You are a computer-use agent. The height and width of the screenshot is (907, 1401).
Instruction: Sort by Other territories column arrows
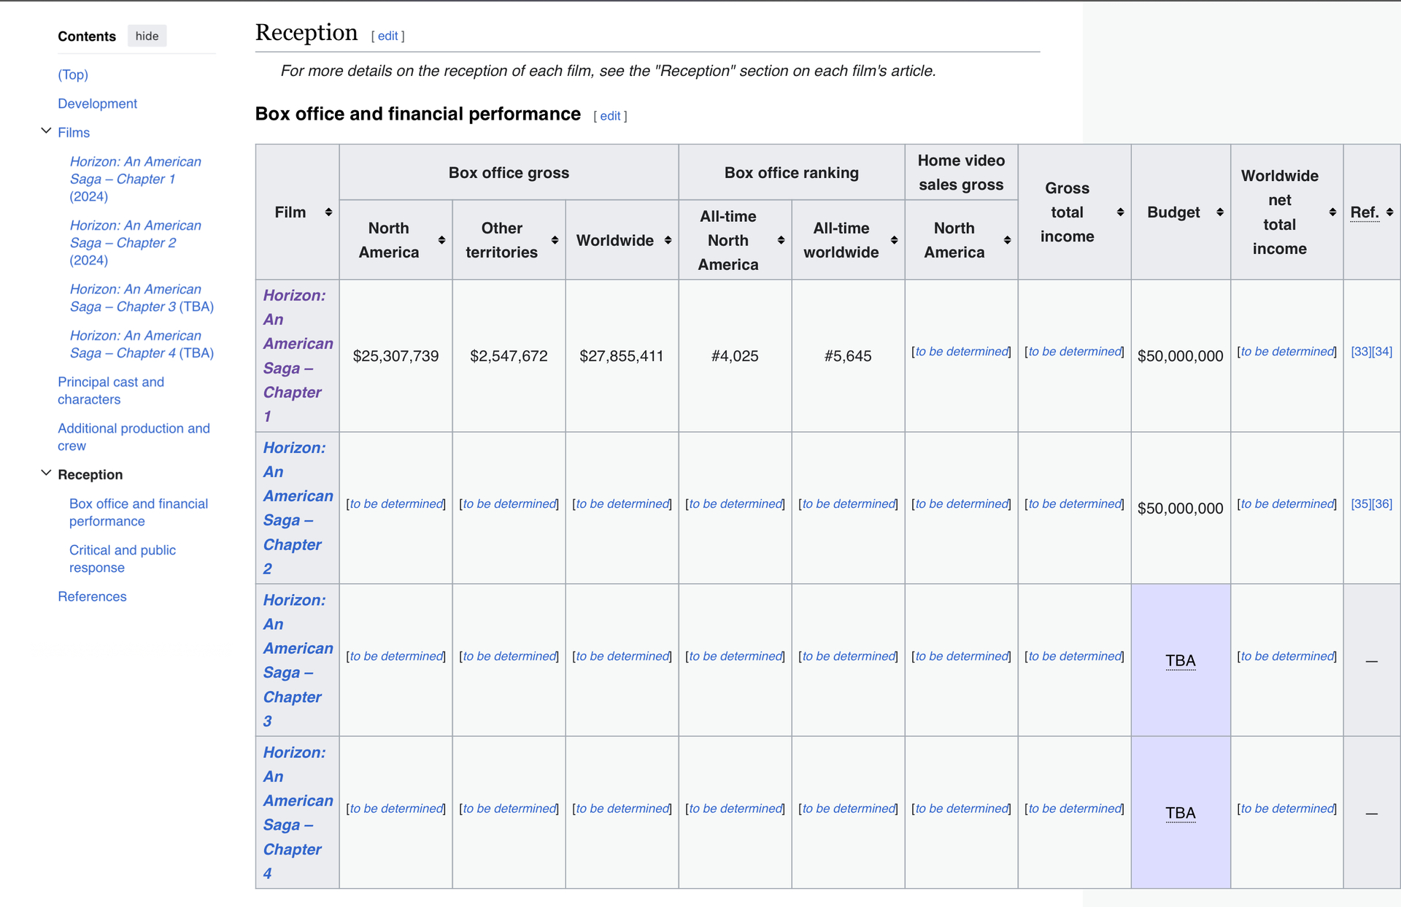[x=555, y=240]
